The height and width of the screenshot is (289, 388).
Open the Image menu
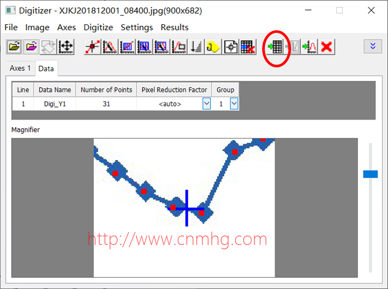[x=38, y=27]
